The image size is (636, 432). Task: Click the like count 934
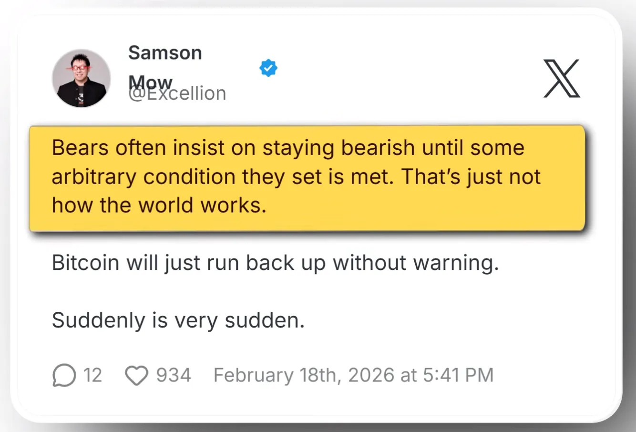(x=174, y=375)
